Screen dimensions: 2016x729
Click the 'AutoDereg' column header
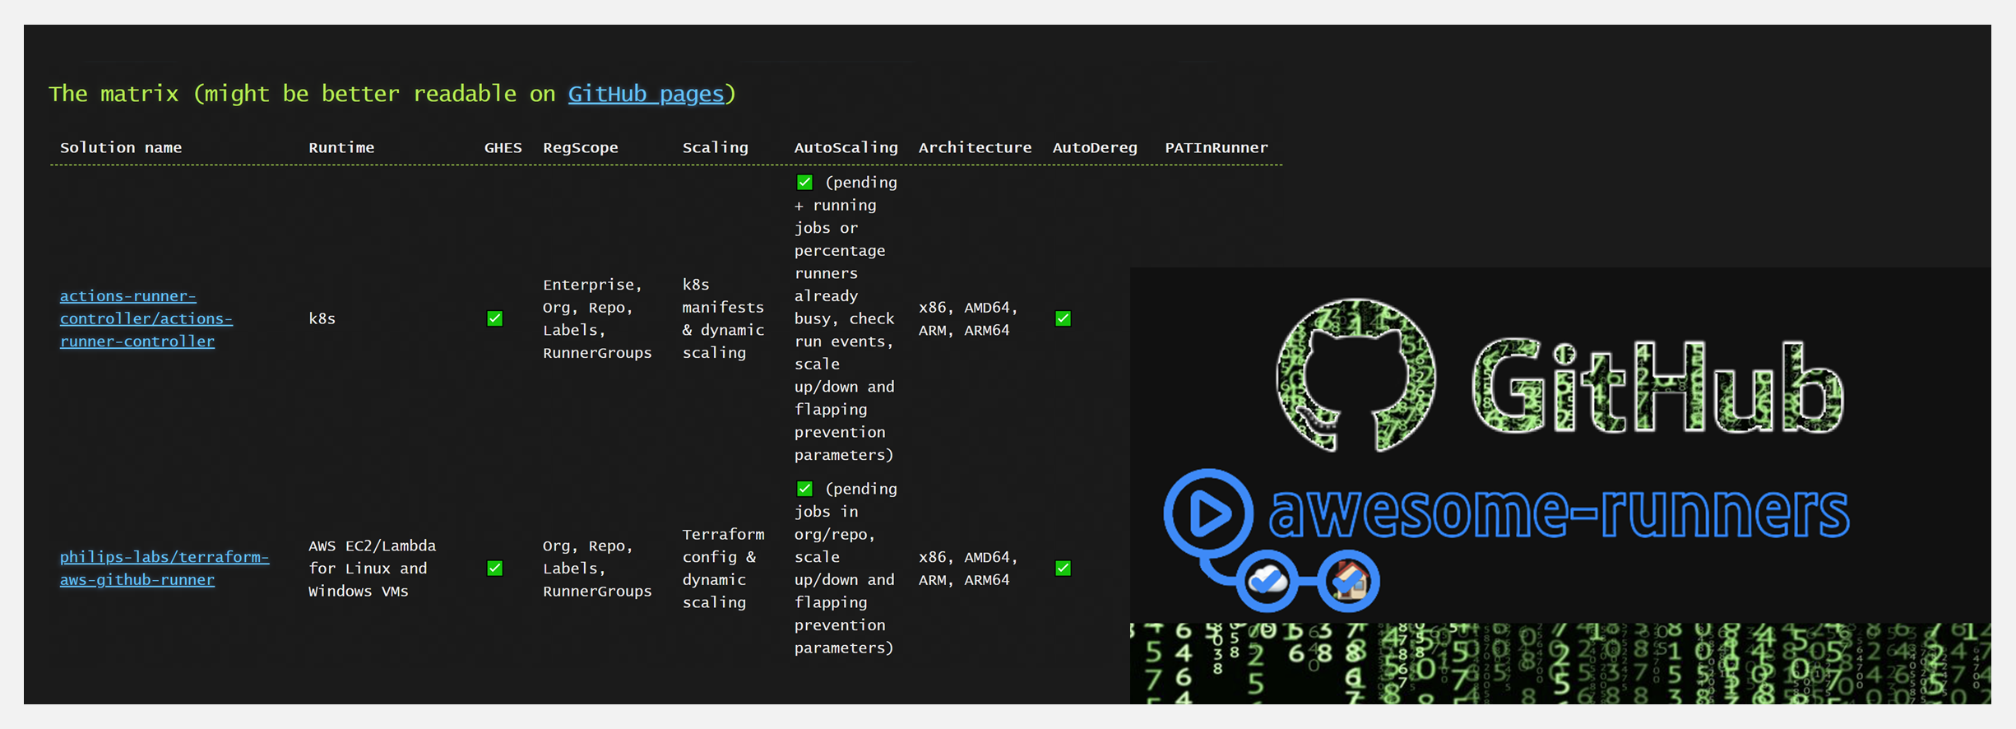(x=1095, y=147)
